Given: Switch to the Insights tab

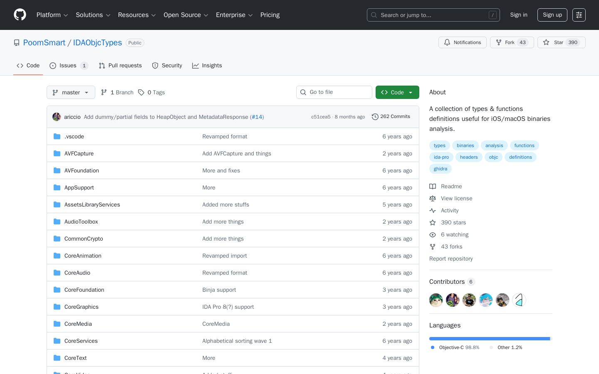Looking at the screenshot, I should pyautogui.click(x=207, y=66).
